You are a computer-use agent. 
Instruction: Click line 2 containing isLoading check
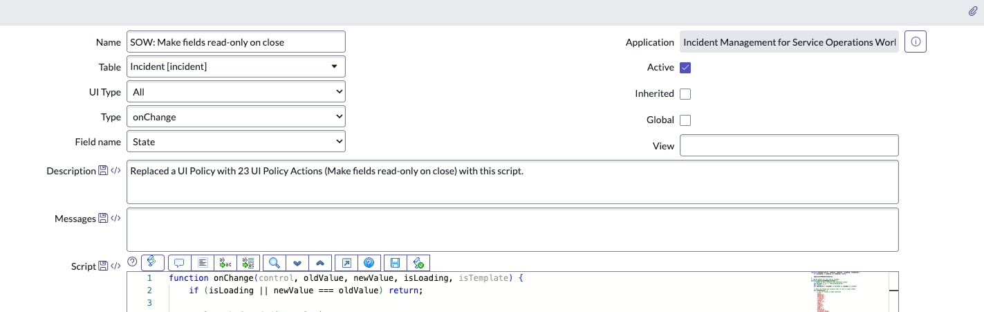coord(306,291)
